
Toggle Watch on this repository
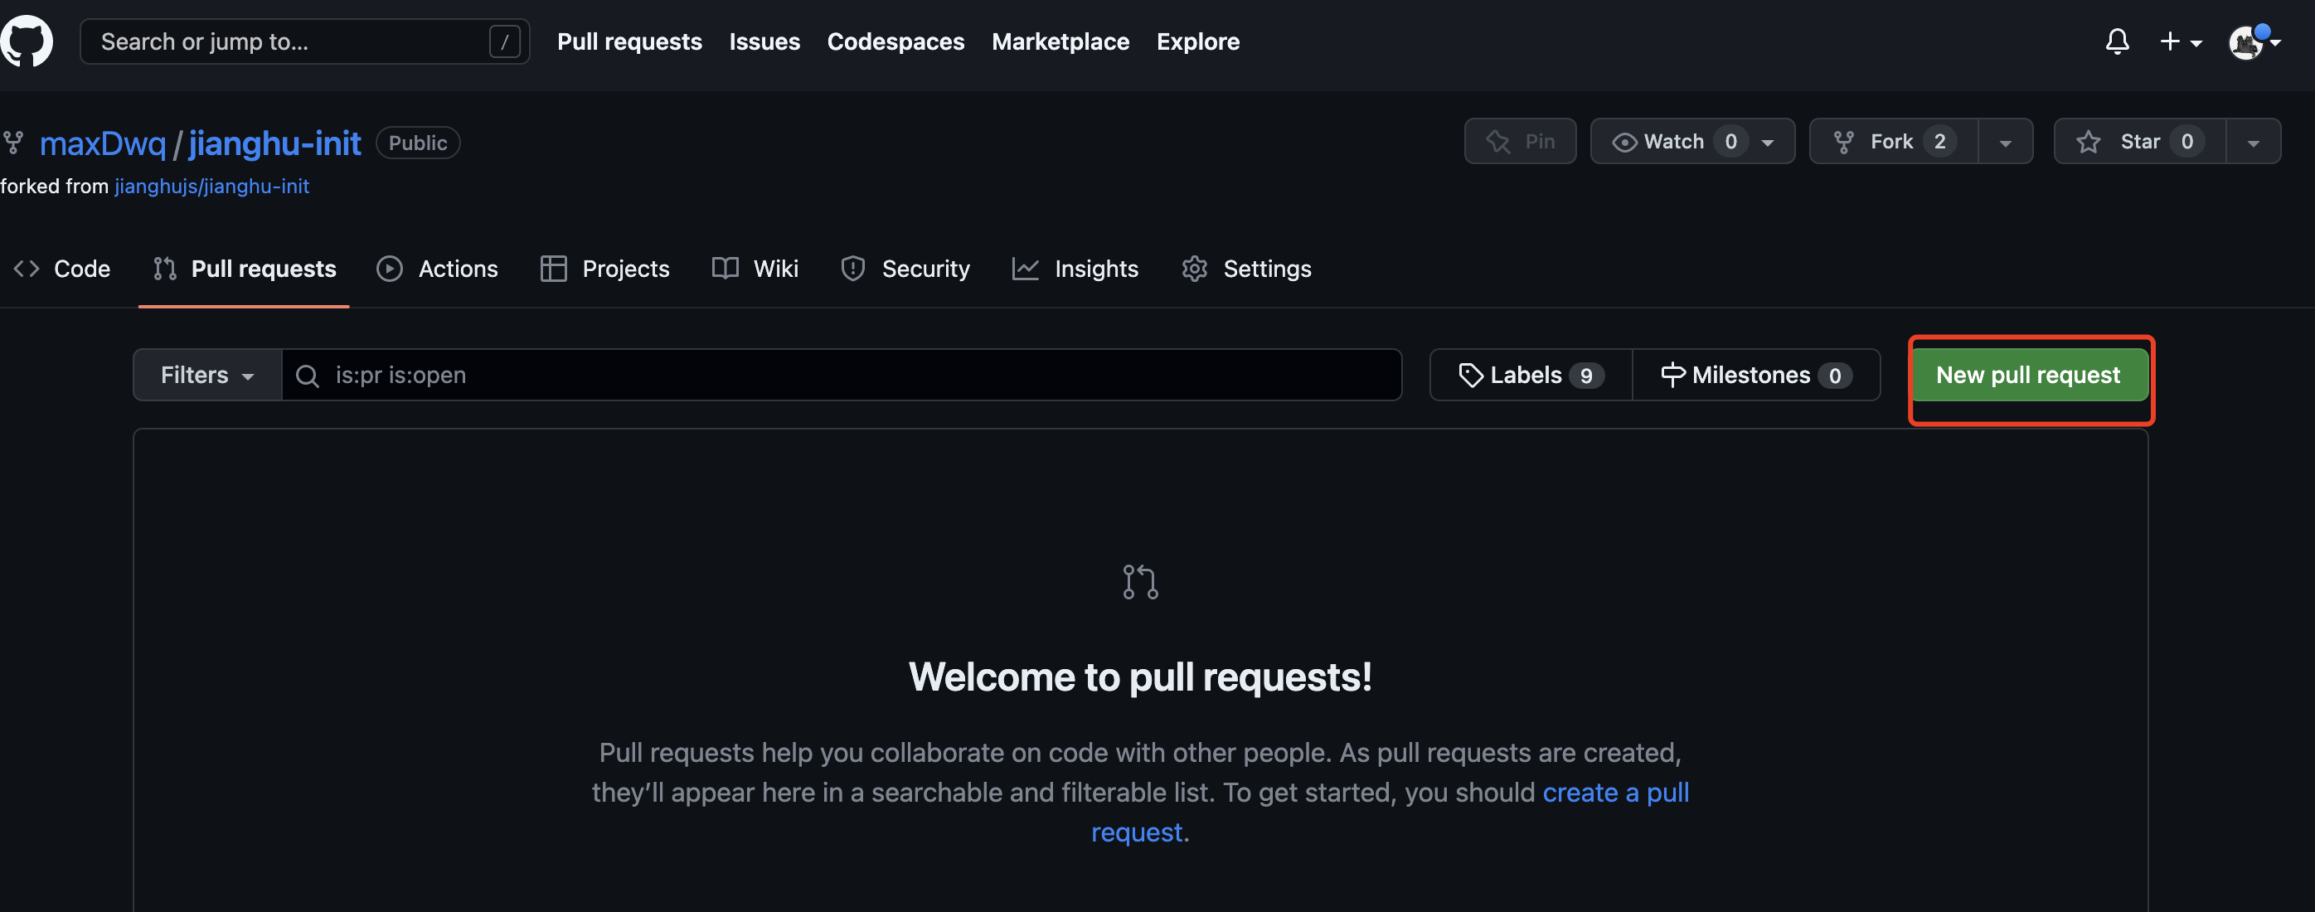point(1672,142)
